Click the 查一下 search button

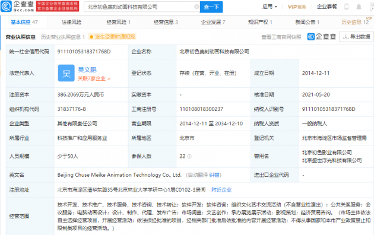click(x=211, y=7)
